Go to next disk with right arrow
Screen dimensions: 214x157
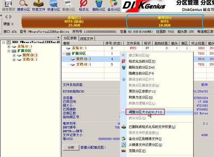10,17
